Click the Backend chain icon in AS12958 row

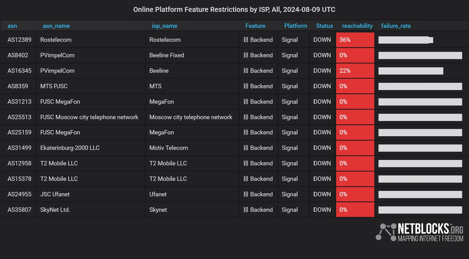(x=246, y=163)
